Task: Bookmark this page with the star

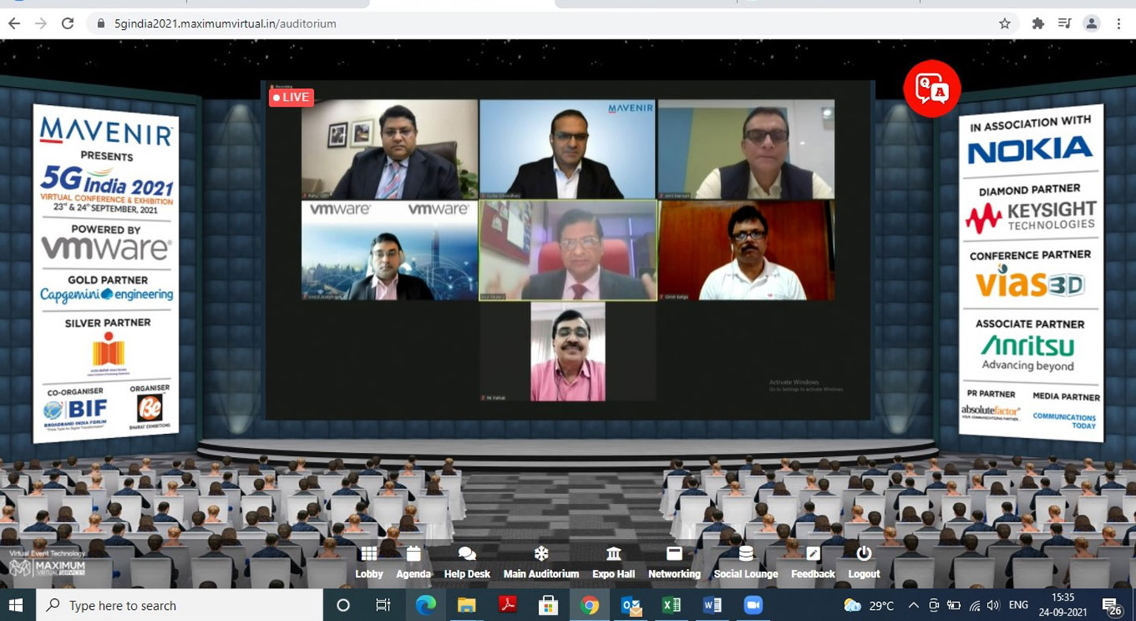Action: pos(1004,24)
